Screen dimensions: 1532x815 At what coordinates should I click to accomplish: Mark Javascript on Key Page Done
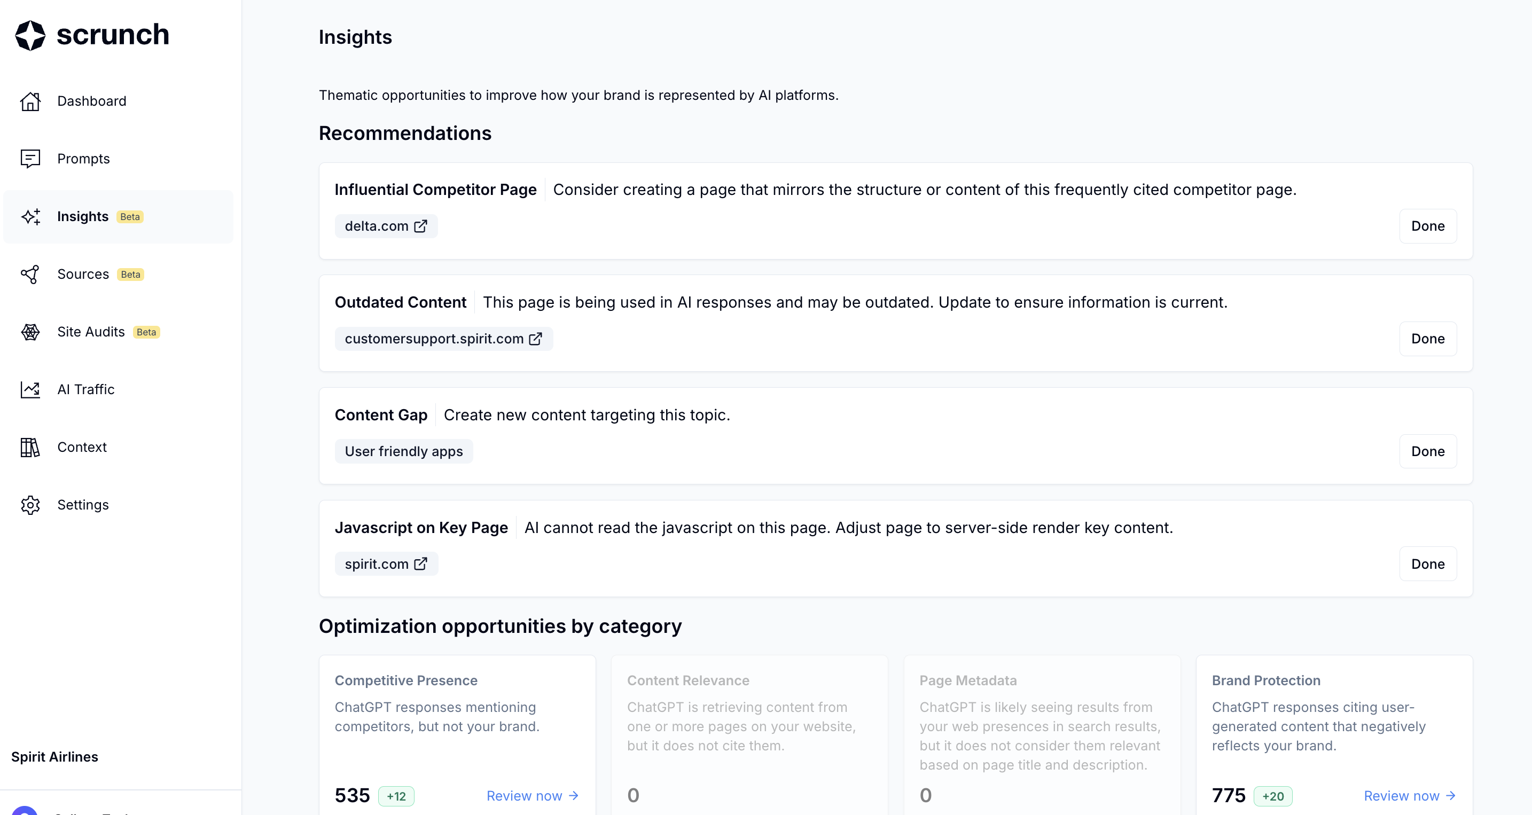(1427, 564)
